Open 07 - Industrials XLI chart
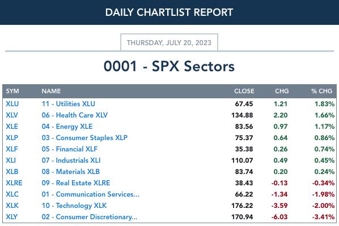 click(71, 160)
